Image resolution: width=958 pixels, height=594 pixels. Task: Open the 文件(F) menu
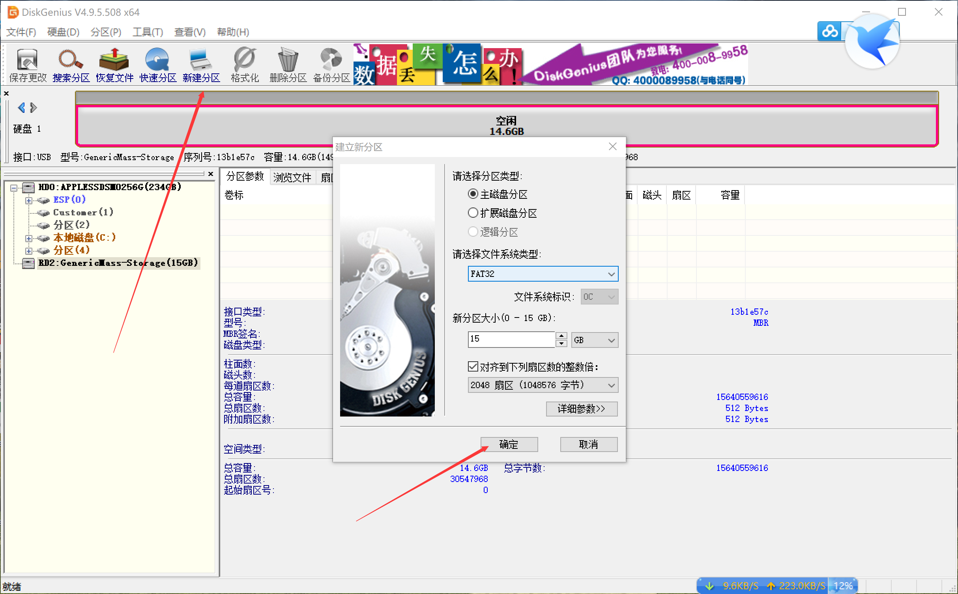(21, 32)
